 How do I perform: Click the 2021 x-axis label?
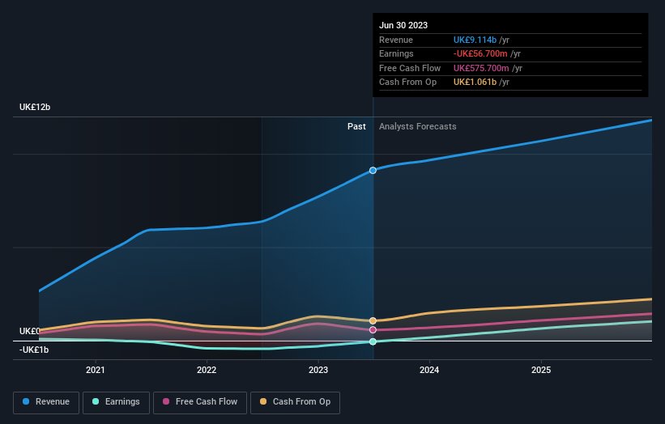(x=96, y=370)
